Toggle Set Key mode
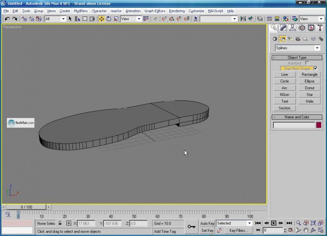Image resolution: width=327 pixels, height=236 pixels. click(207, 230)
